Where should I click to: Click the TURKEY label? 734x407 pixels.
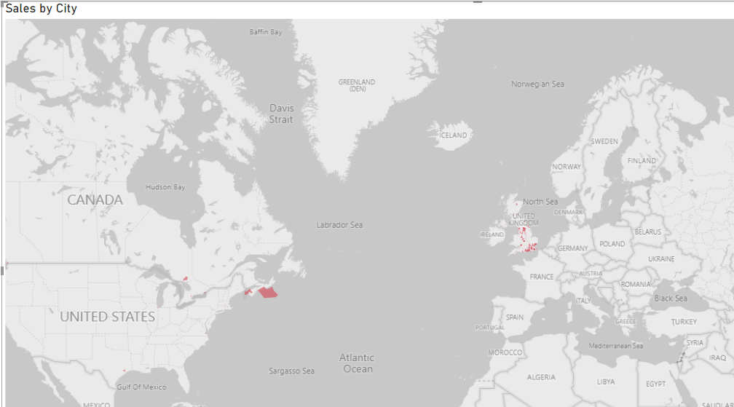tap(684, 322)
